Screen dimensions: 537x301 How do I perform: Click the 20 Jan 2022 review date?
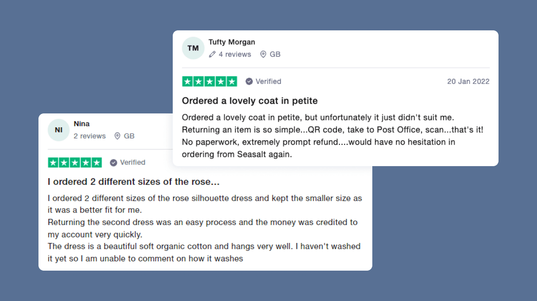(x=468, y=81)
